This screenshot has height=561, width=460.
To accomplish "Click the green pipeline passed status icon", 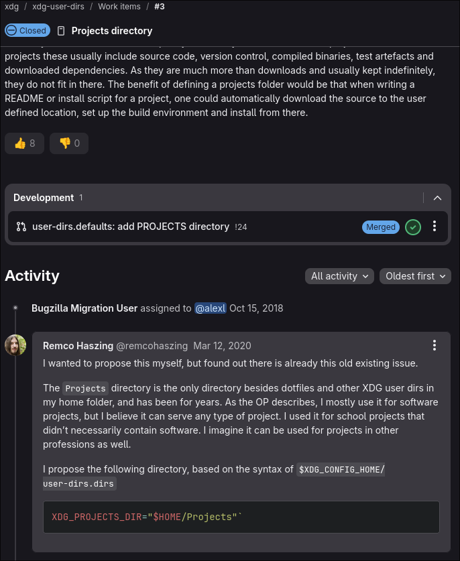I will pyautogui.click(x=413, y=227).
